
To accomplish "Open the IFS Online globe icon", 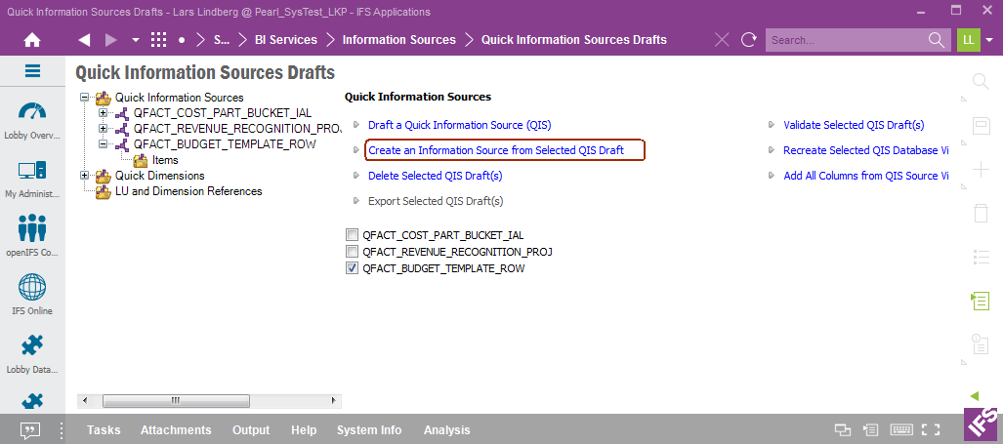I will tap(32, 289).
